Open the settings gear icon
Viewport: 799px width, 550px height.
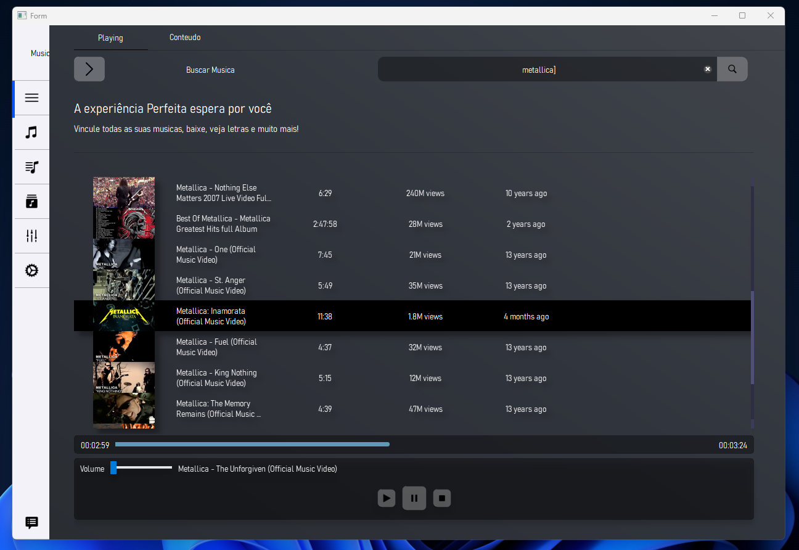(31, 271)
